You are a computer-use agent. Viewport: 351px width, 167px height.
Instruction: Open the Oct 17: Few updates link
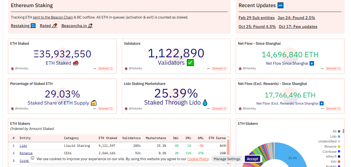(x=298, y=27)
